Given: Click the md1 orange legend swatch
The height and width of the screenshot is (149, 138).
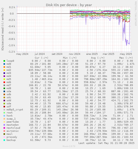Looking at the screenshot, I should point(4,67).
